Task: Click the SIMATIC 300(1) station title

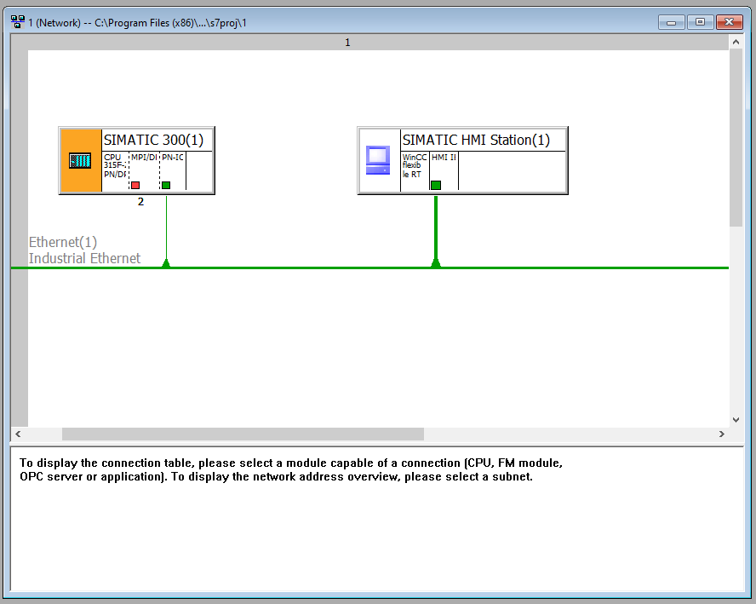Action: click(x=154, y=140)
